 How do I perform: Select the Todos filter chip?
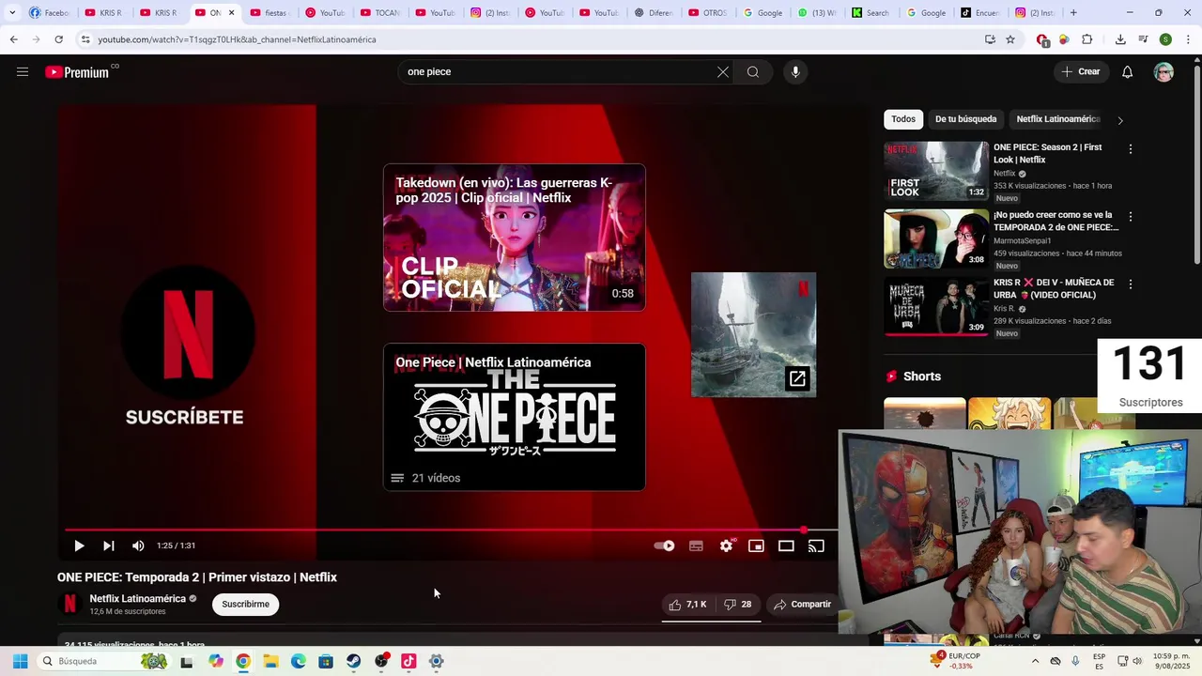coord(903,119)
